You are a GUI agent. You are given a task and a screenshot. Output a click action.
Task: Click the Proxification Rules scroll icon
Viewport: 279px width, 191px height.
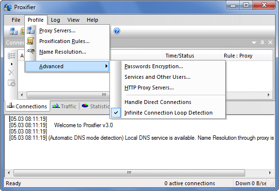click(x=31, y=41)
